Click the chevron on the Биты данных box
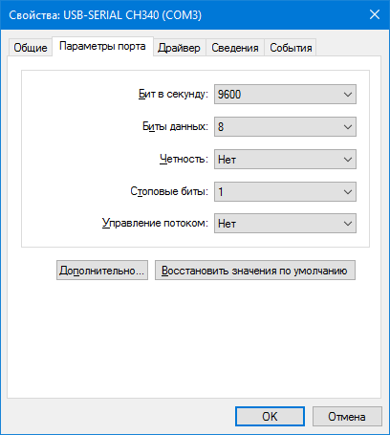390x435 pixels. 348,127
